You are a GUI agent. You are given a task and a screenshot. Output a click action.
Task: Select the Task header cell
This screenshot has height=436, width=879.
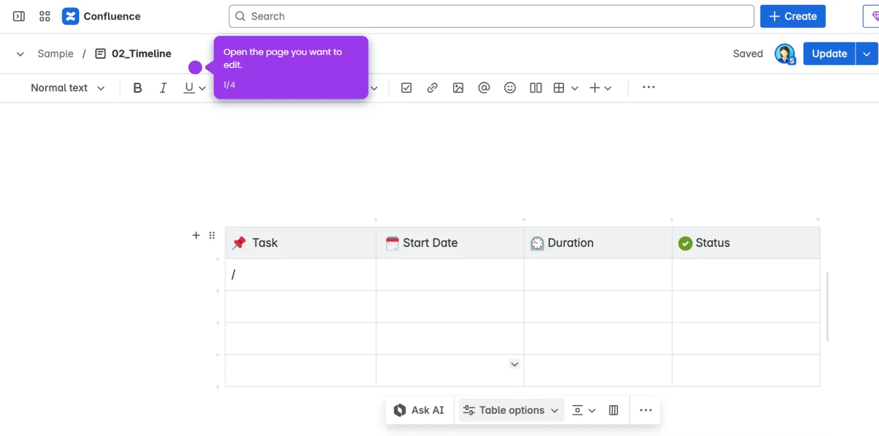click(300, 243)
